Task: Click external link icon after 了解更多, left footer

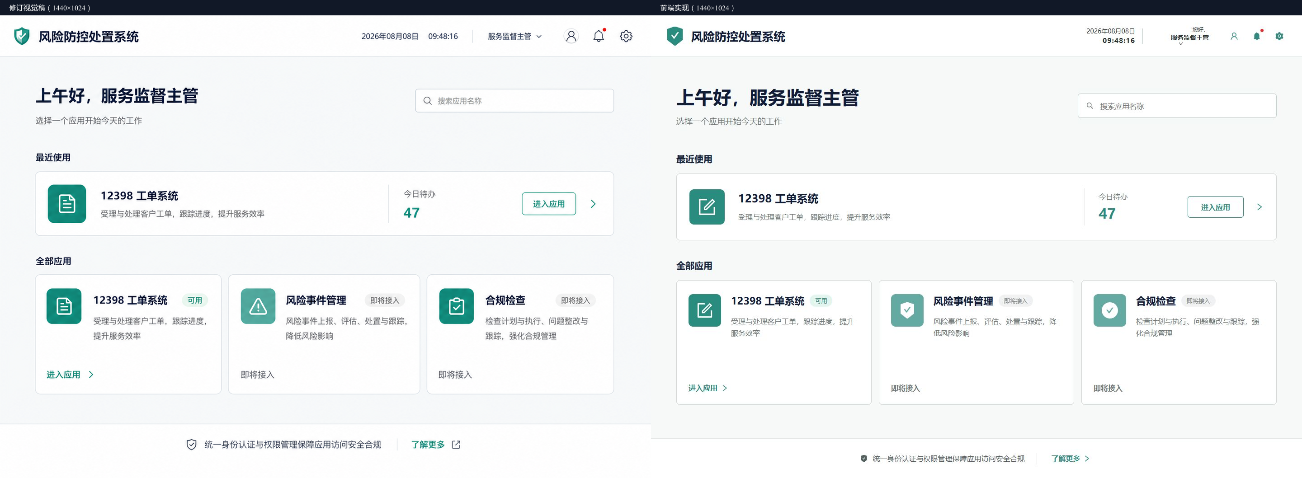Action: 456,445
